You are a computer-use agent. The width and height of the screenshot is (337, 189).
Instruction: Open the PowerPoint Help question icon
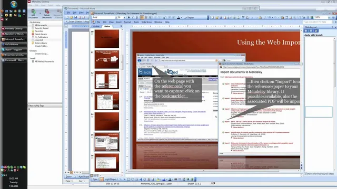333,17
